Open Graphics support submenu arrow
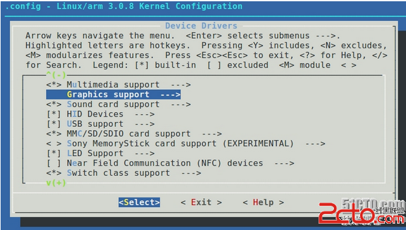The image size is (406, 230). tap(170, 94)
